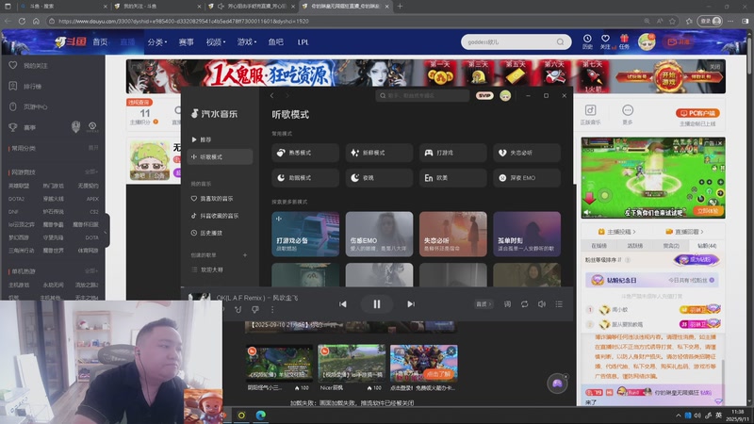The height and width of the screenshot is (424, 754).
Task: Expand the 分类 dropdown in Douyu navigation
Action: (x=157, y=42)
